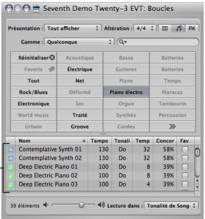
Task: Click the Contemplative Synth 01 audio waveform icon
Action: (11, 150)
